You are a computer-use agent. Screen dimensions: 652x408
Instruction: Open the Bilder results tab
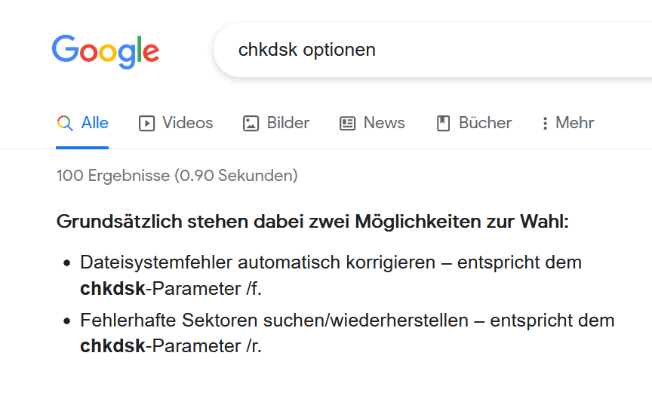[x=288, y=123]
